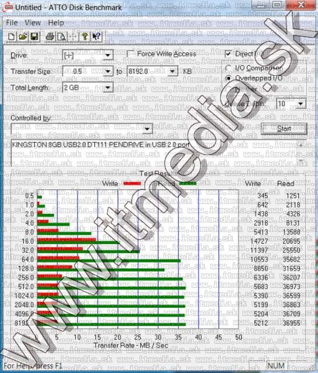318x373 pixels.
Task: Open the File menu
Action: (x=12, y=23)
